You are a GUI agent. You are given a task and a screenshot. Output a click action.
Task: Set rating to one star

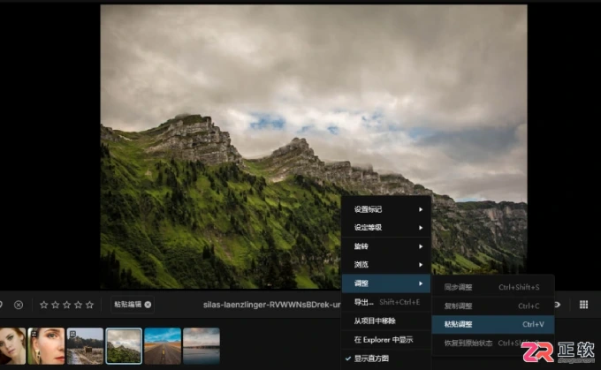click(x=43, y=305)
